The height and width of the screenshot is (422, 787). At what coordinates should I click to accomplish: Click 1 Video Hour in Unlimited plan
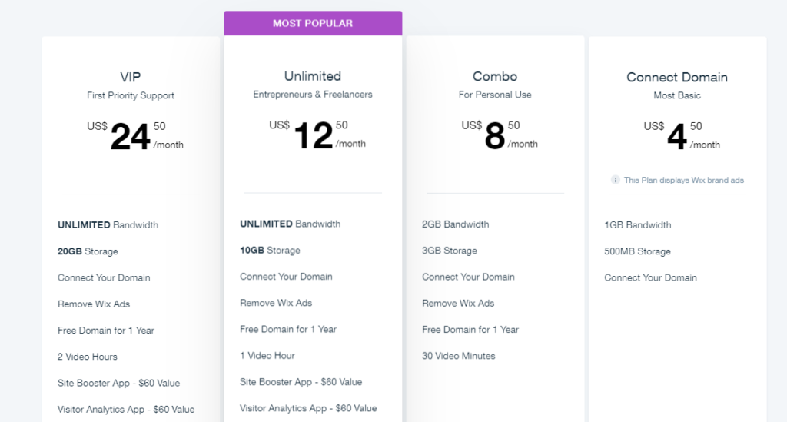coord(267,356)
